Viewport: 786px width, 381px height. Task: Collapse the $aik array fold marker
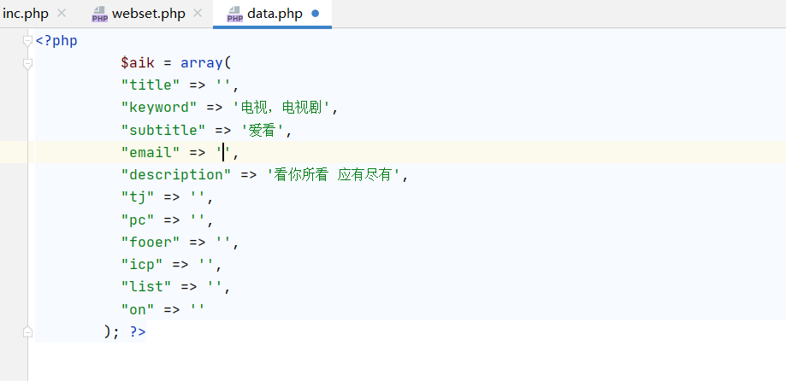tap(27, 62)
